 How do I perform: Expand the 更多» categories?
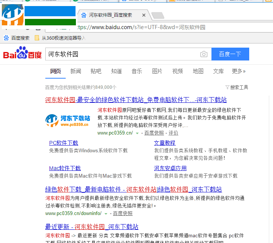pyautogui.click(x=239, y=71)
